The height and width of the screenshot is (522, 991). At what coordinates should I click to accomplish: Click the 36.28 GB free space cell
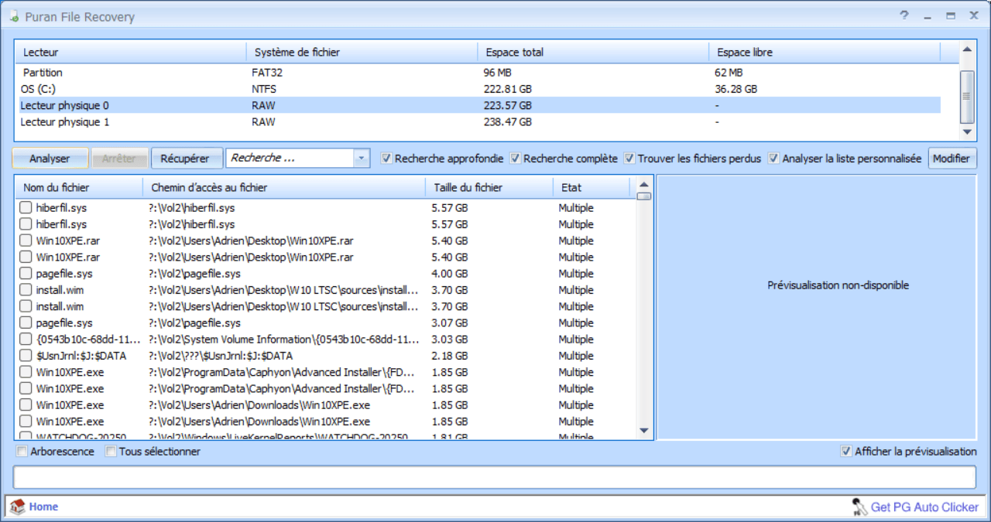(x=736, y=89)
